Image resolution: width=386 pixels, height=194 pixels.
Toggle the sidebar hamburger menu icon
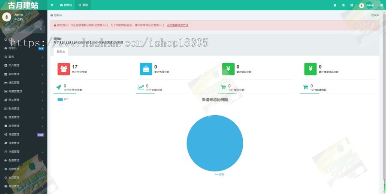(52, 5)
